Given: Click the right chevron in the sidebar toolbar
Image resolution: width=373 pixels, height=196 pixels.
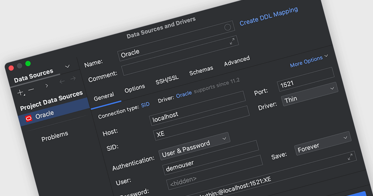Looking at the screenshot, I should (47, 85).
